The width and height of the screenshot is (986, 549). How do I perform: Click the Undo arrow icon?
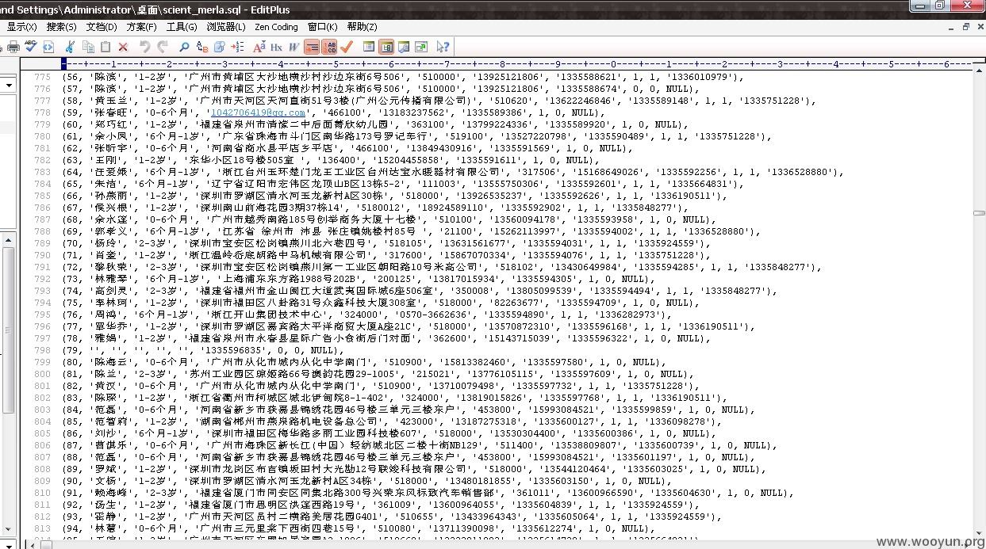click(x=145, y=47)
